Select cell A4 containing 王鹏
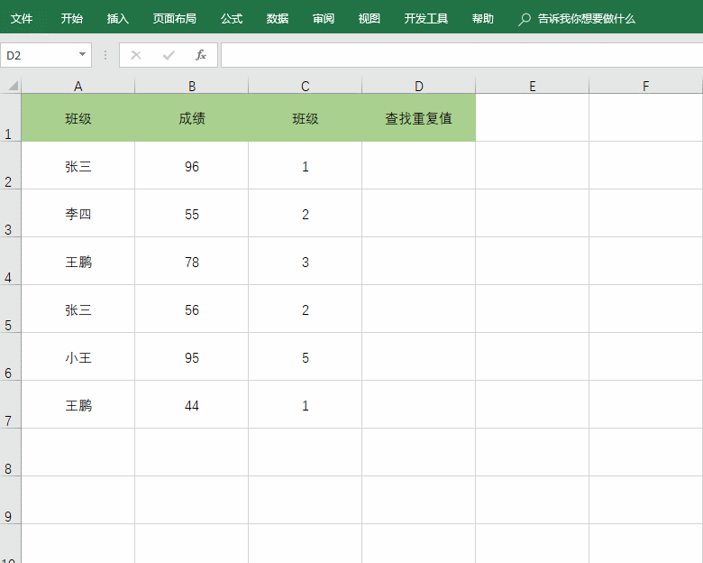Image resolution: width=703 pixels, height=563 pixels. click(78, 261)
